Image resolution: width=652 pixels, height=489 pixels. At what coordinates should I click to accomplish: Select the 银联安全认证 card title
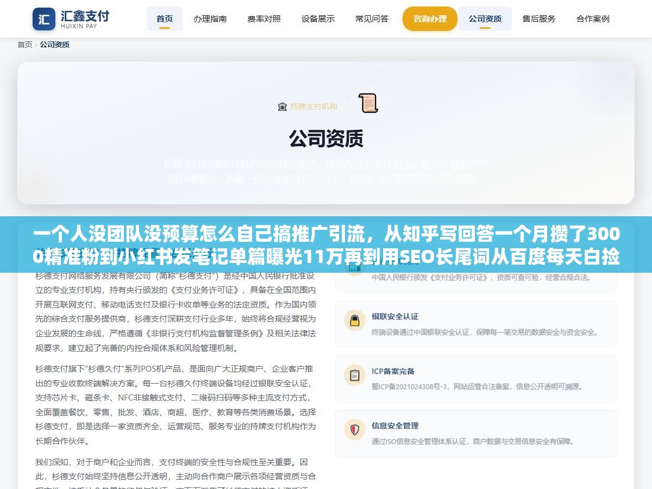click(x=395, y=316)
